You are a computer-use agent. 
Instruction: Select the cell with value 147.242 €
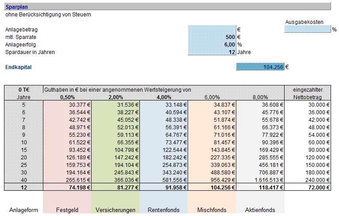(x=116, y=158)
